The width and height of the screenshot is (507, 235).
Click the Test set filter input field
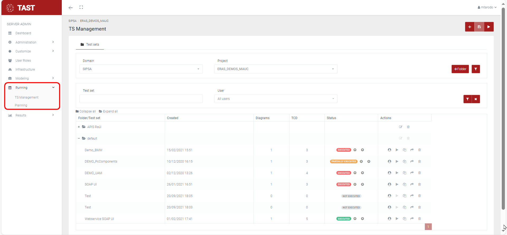coord(141,99)
